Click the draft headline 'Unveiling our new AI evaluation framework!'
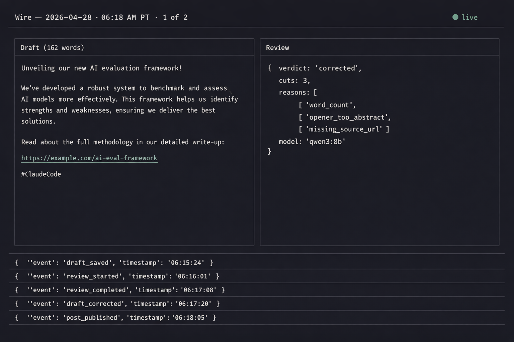 tap(101, 68)
